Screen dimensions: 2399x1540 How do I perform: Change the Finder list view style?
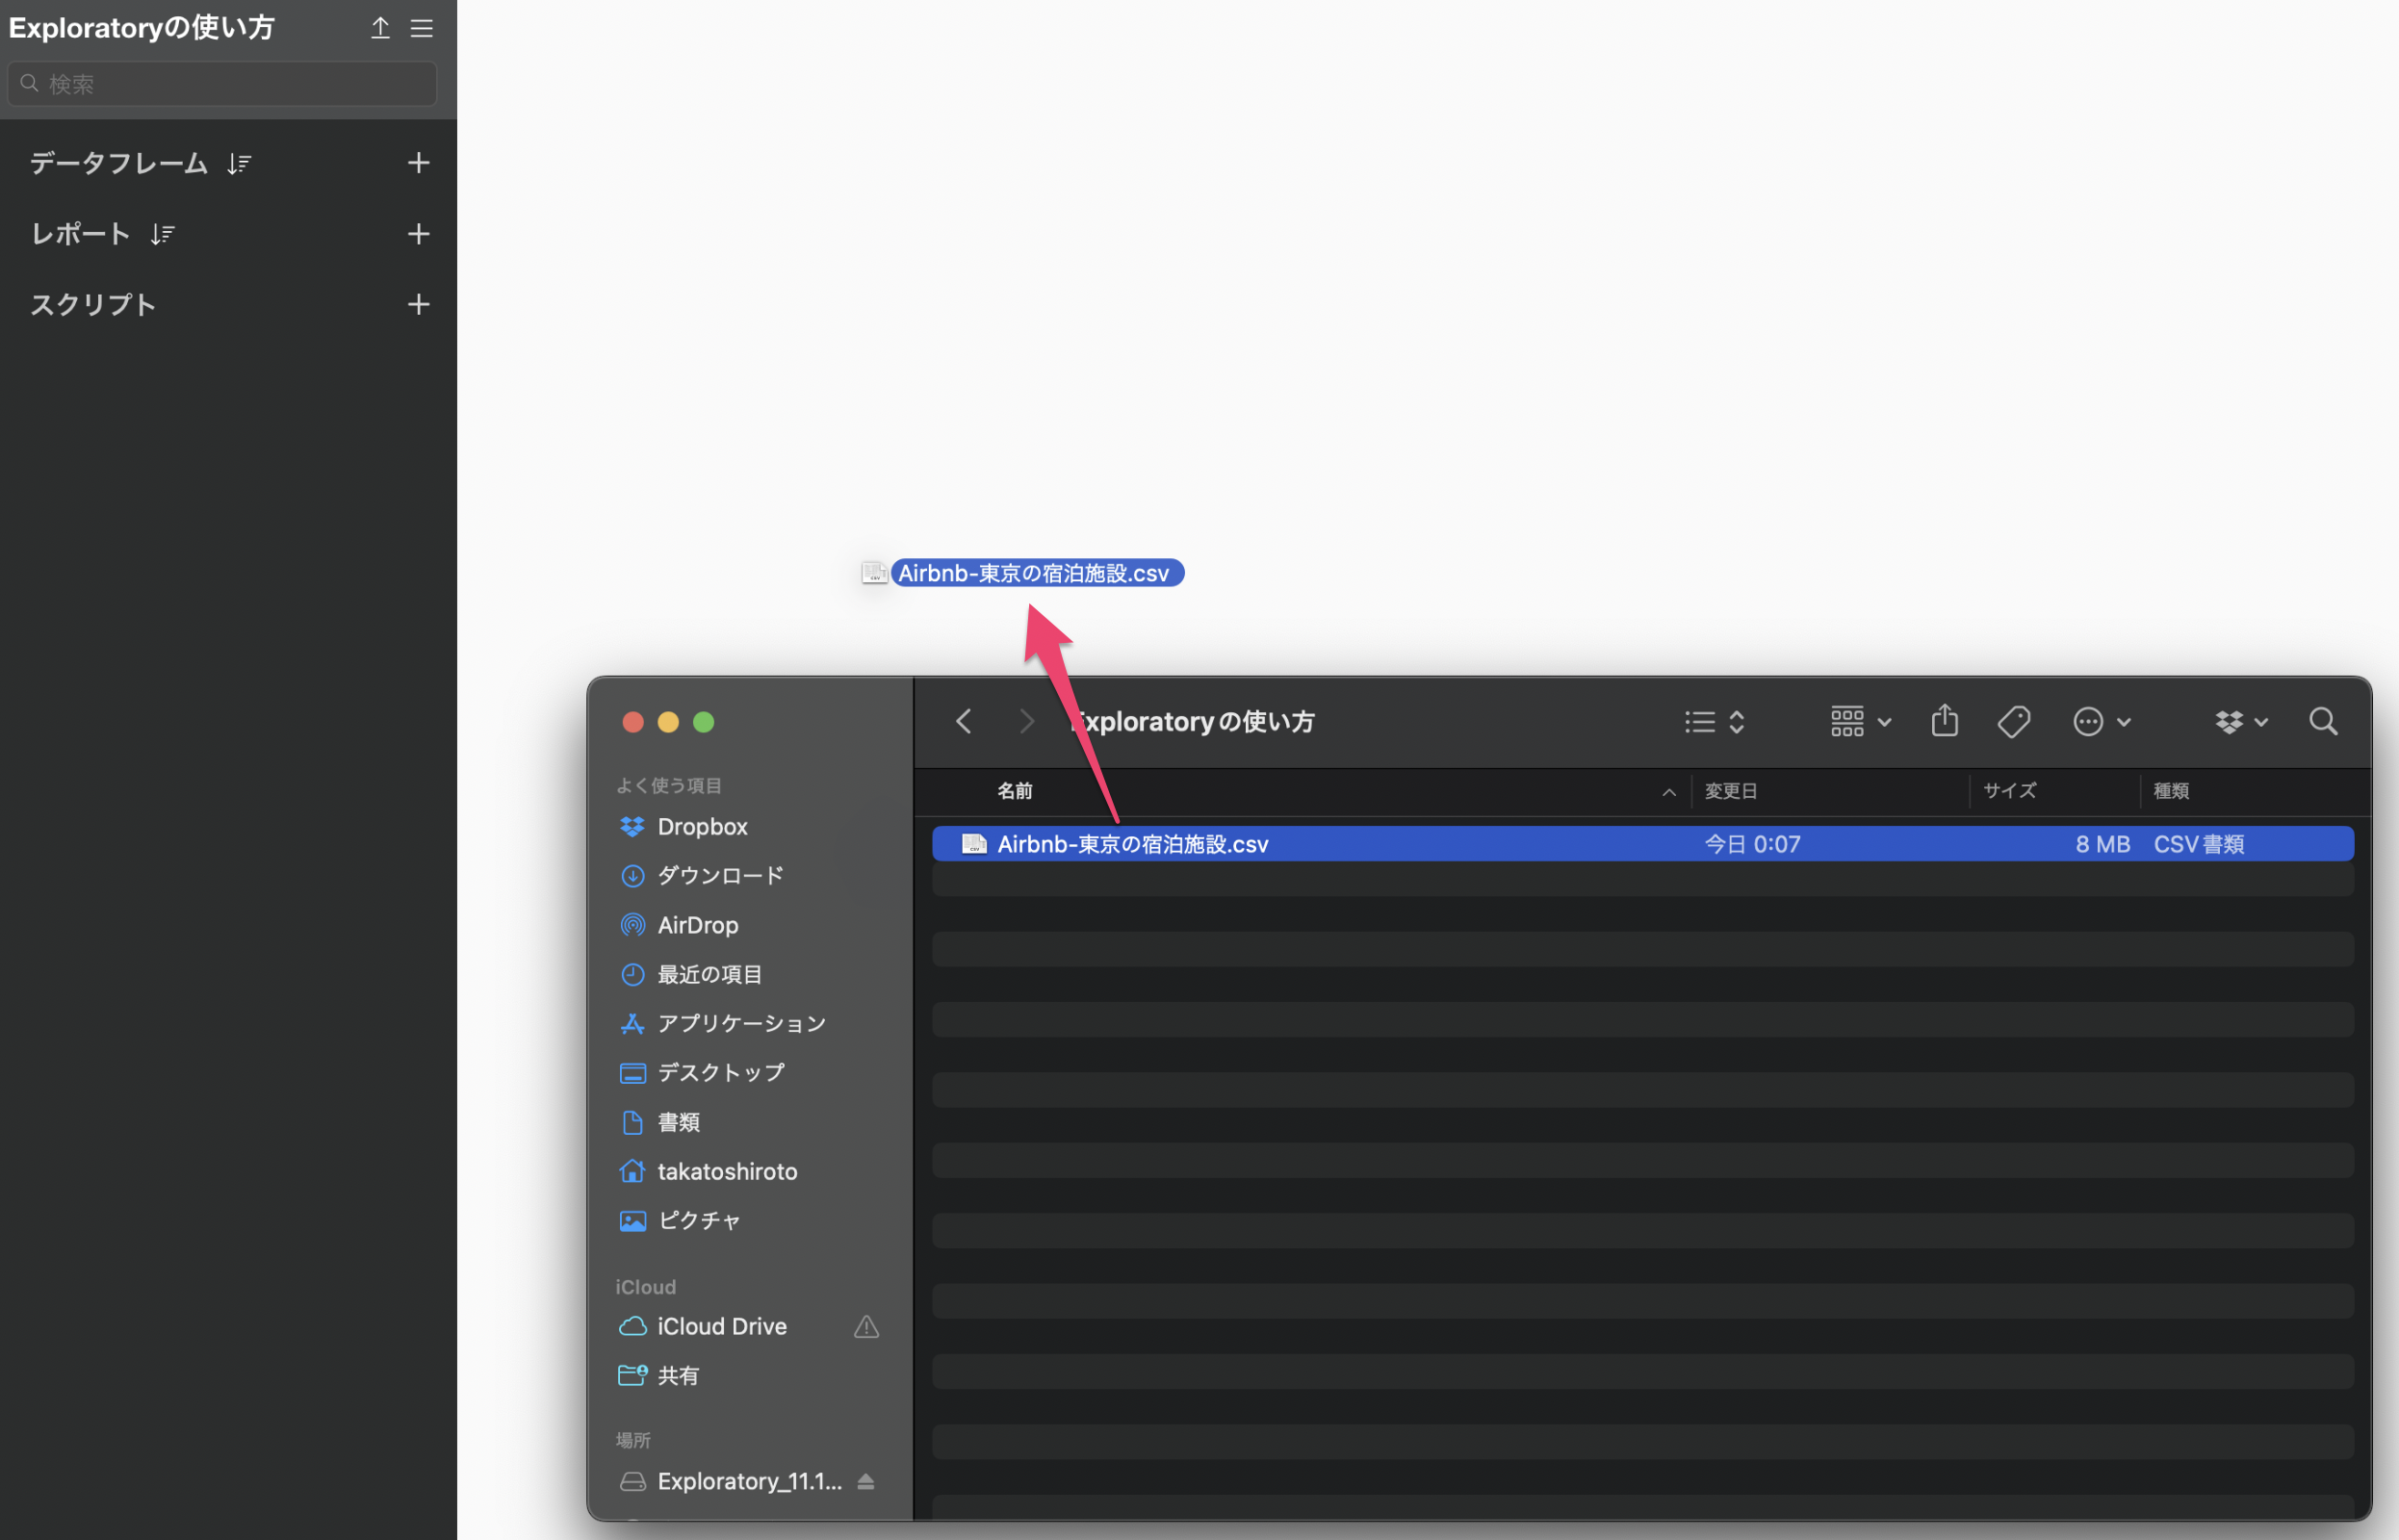pos(1714,722)
